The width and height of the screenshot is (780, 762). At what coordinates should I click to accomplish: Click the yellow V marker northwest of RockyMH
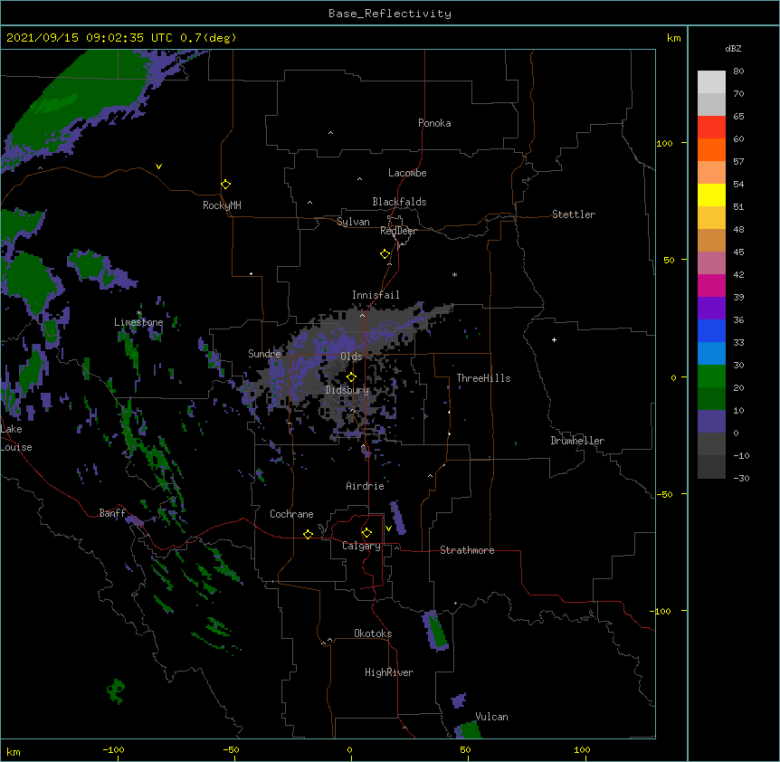158,167
